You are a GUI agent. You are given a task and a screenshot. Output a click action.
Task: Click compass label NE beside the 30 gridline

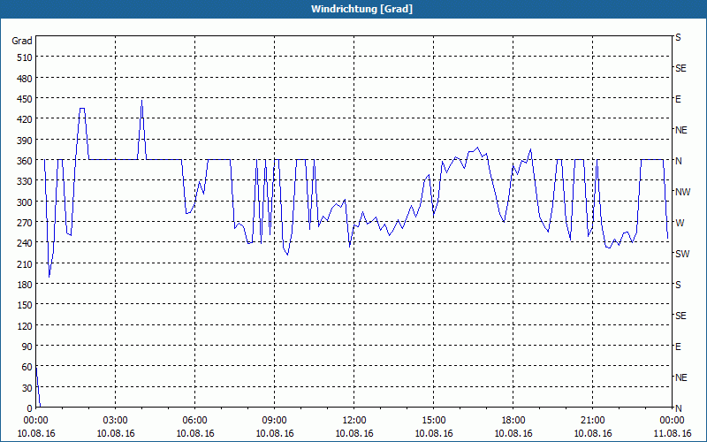(681, 377)
